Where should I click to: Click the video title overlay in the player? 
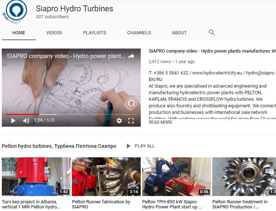click(x=66, y=56)
